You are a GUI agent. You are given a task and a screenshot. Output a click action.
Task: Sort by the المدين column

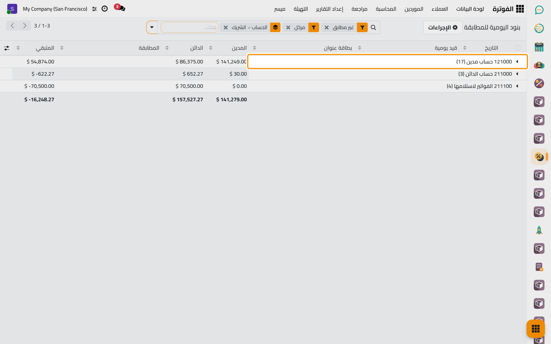[239, 48]
